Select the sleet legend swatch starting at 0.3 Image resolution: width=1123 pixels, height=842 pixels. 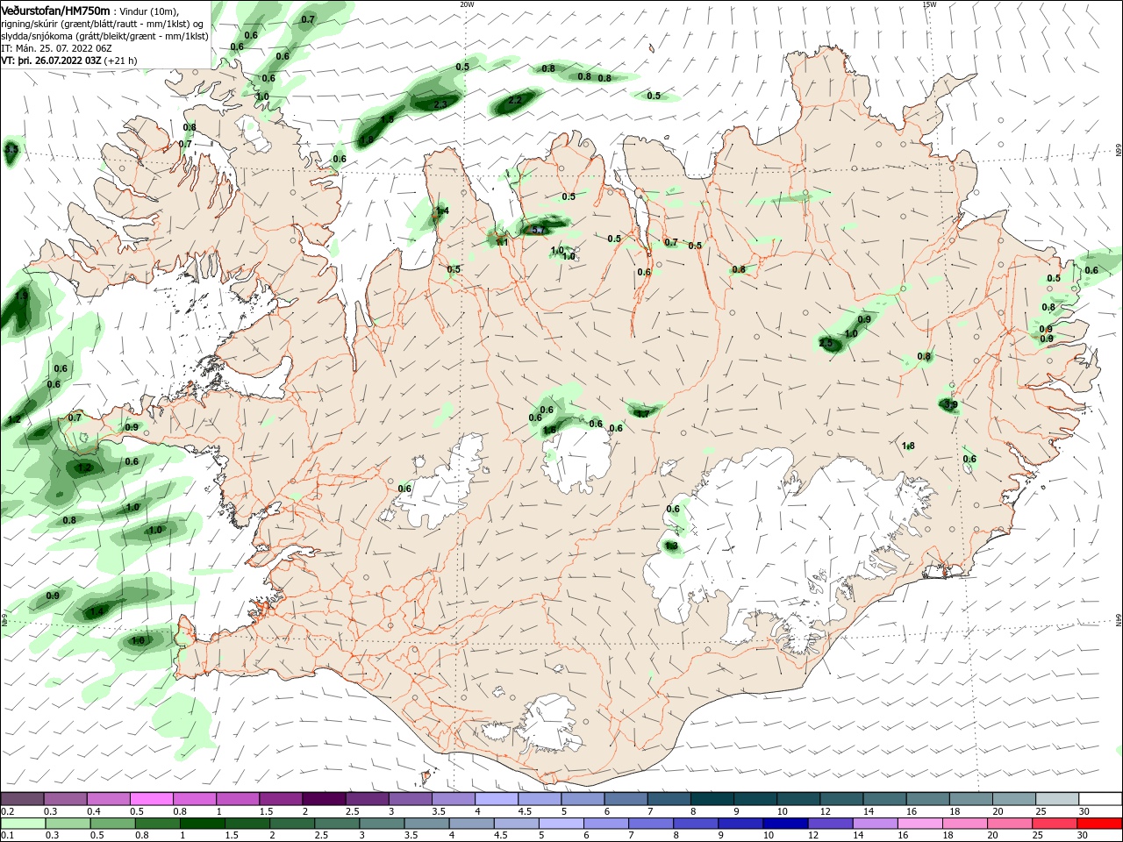(66, 799)
